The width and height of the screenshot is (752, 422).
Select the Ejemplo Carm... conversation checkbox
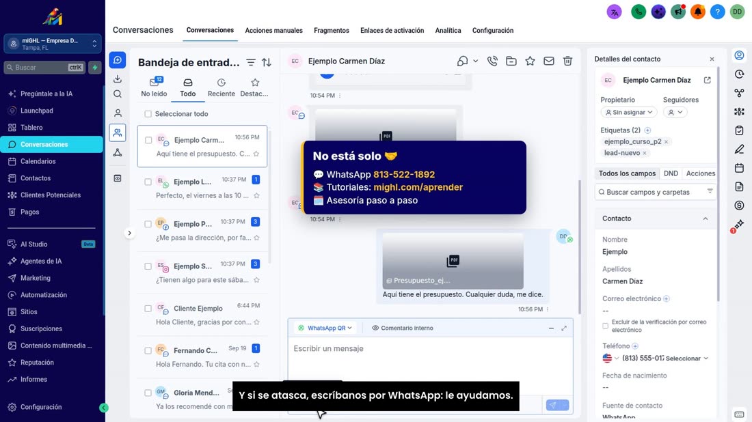148,141
